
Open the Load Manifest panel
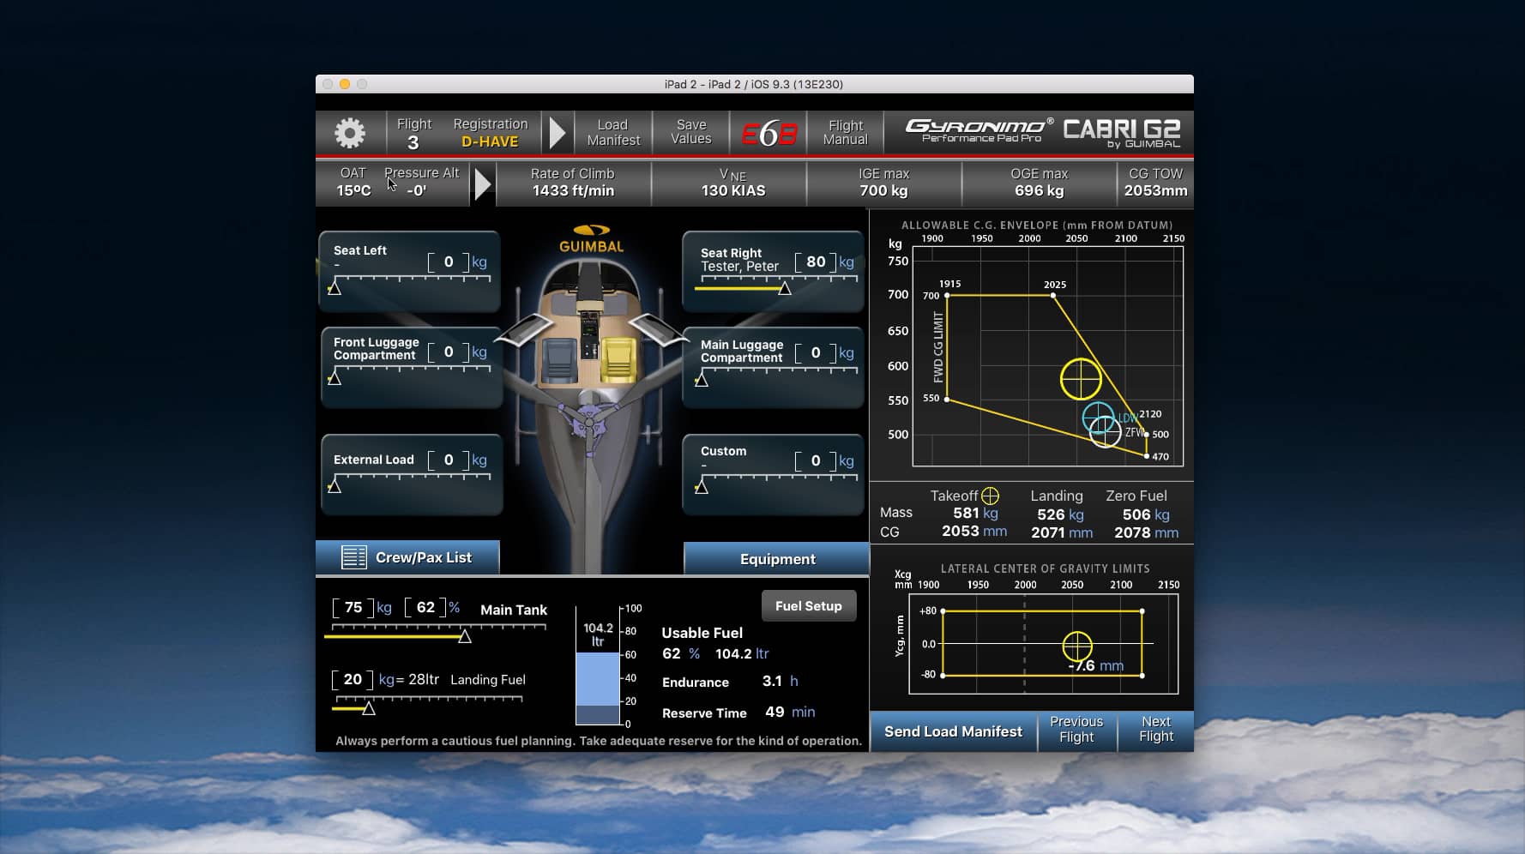[x=612, y=132]
